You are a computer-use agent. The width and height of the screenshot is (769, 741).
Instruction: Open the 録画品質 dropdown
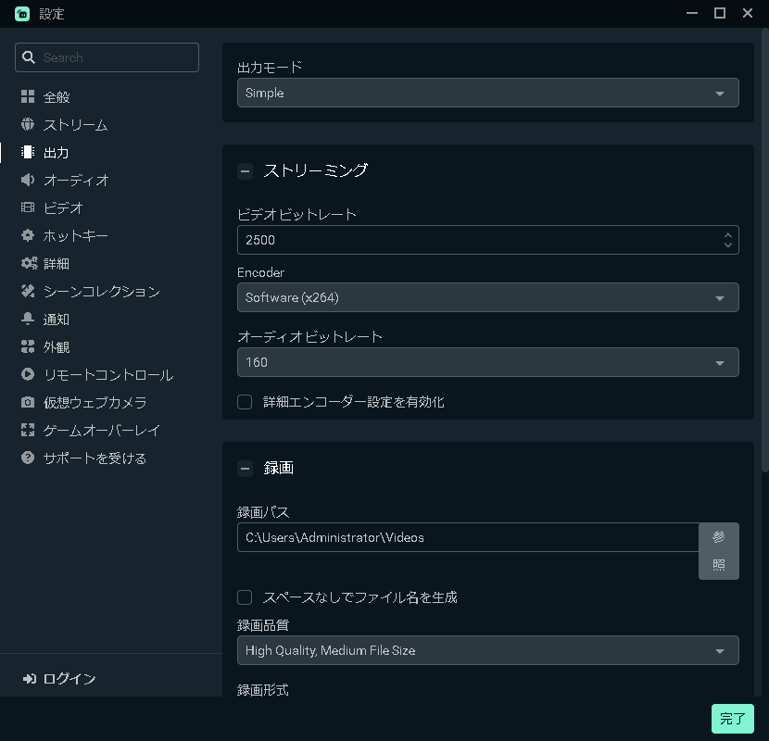(487, 650)
